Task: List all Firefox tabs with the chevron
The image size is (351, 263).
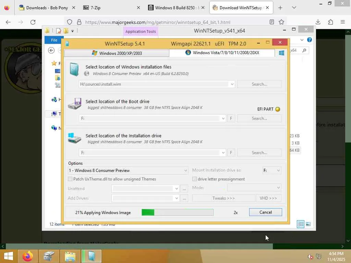Action: pyautogui.click(x=294, y=8)
